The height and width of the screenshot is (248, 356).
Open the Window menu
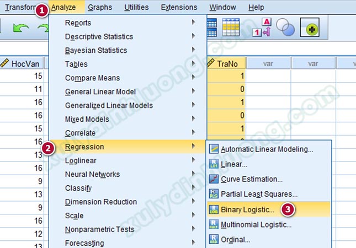[x=222, y=7]
